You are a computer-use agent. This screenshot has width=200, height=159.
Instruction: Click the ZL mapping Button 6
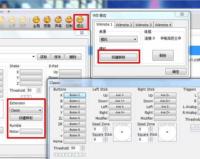pos(75,118)
